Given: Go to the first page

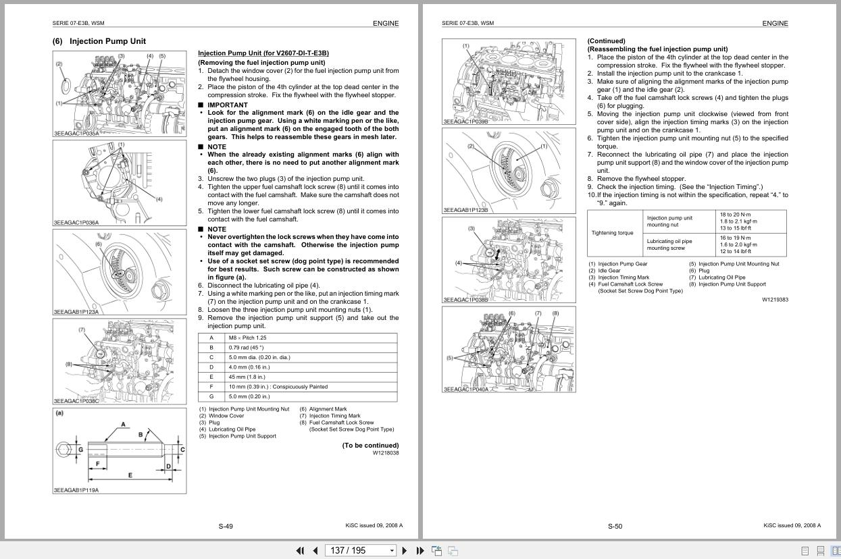Looking at the screenshot, I should (x=301, y=550).
